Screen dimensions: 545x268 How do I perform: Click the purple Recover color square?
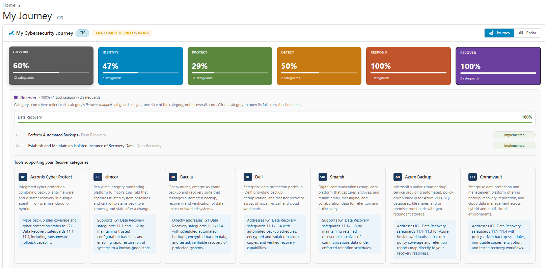16,97
